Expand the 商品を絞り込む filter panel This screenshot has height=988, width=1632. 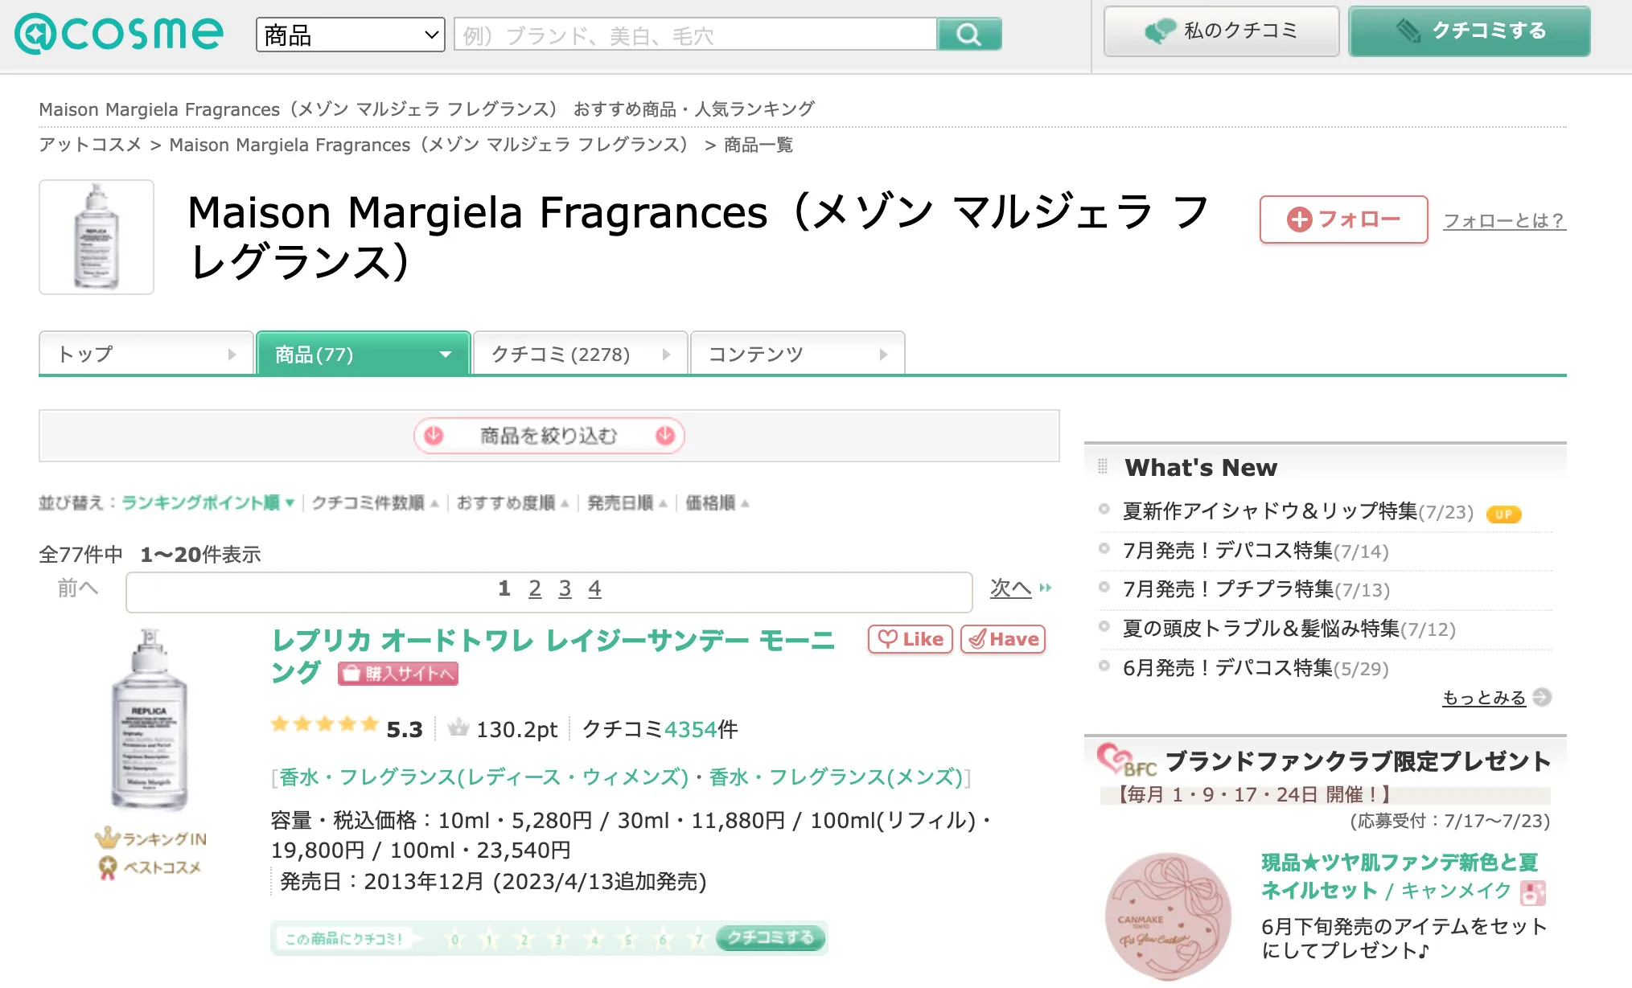(549, 436)
